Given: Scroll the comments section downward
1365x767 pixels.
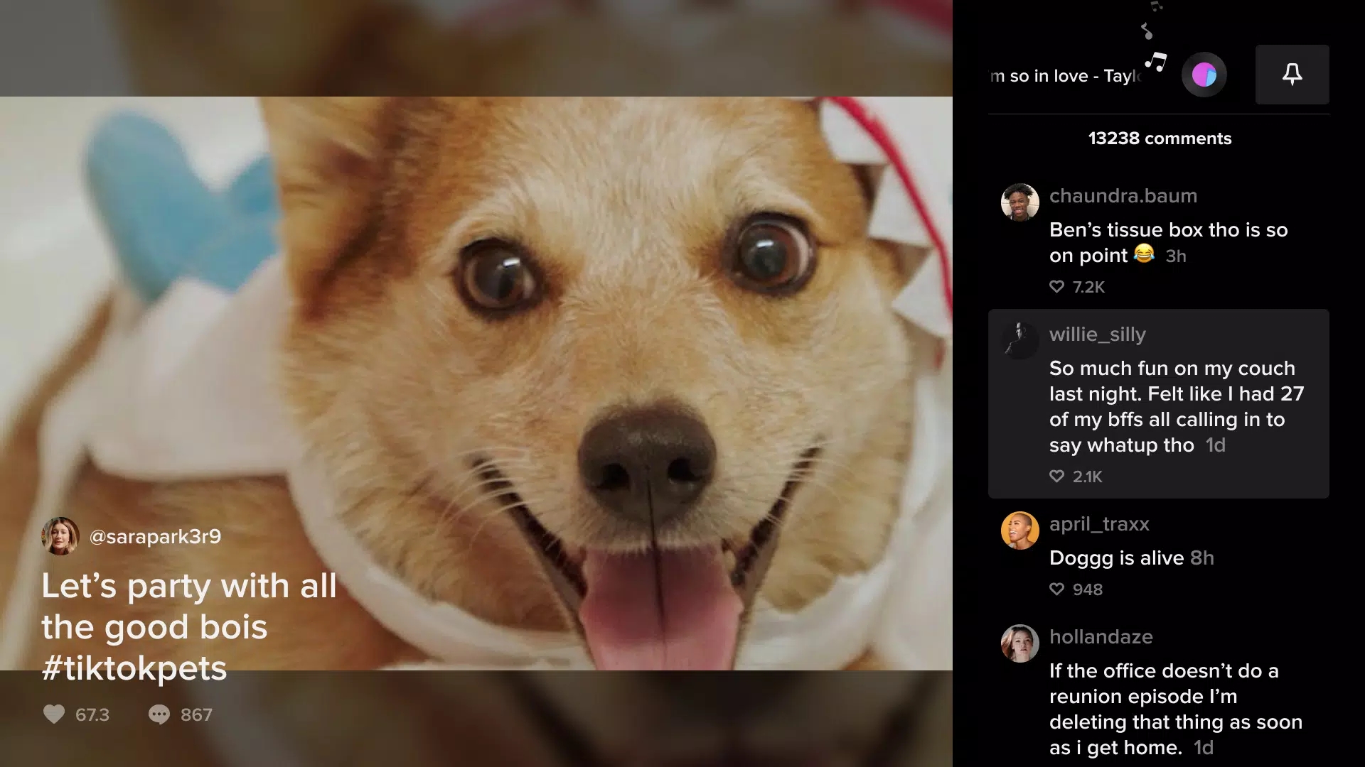Looking at the screenshot, I should (x=1160, y=468).
